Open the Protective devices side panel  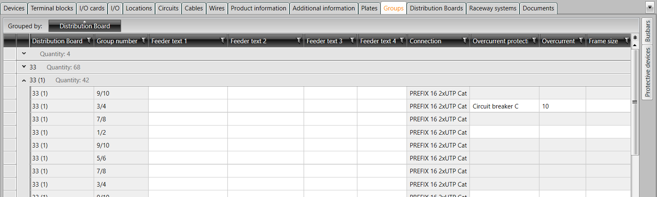pyautogui.click(x=647, y=72)
